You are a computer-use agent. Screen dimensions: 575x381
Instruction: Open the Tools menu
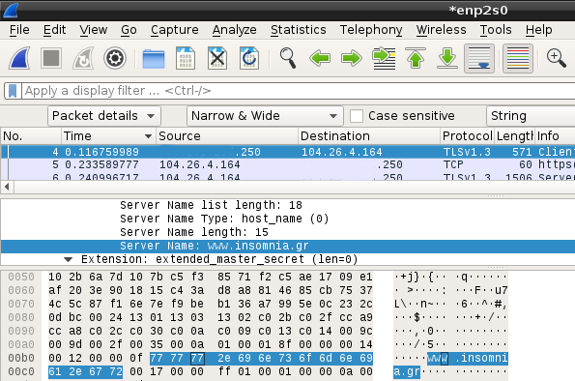[496, 30]
